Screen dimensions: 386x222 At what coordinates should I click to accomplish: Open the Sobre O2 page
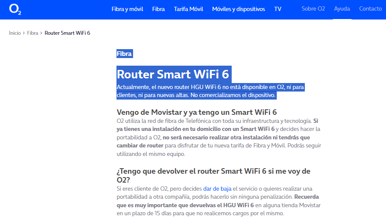[313, 8]
